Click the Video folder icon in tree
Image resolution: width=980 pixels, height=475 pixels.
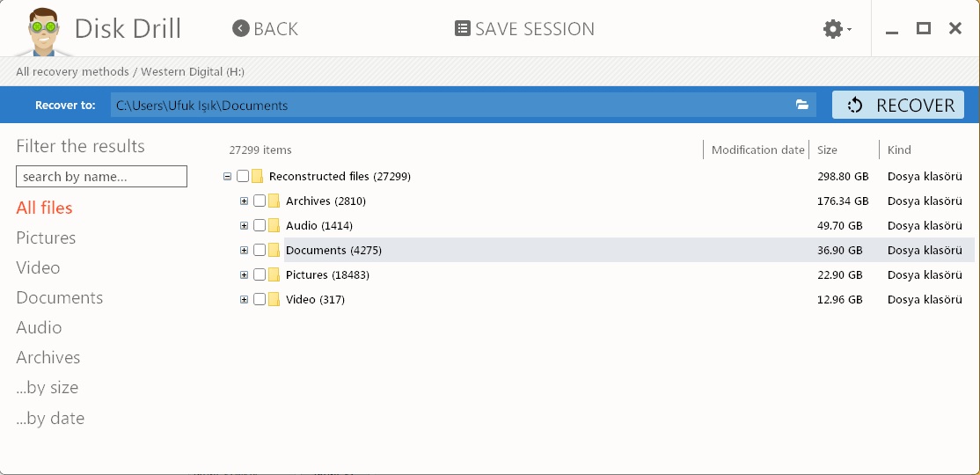coord(274,299)
